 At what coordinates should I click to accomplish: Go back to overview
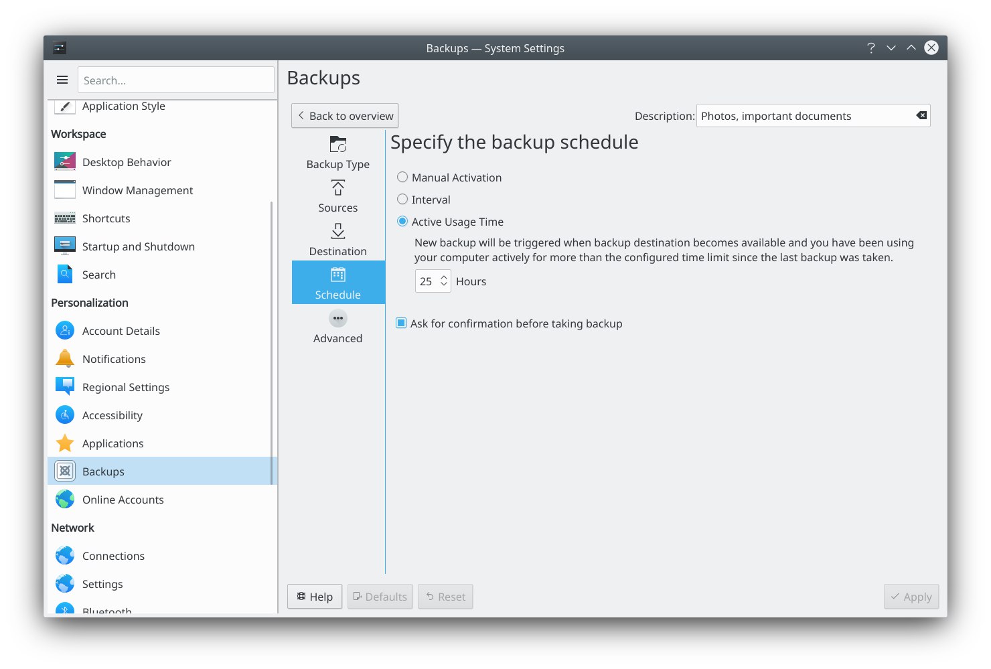pos(345,116)
